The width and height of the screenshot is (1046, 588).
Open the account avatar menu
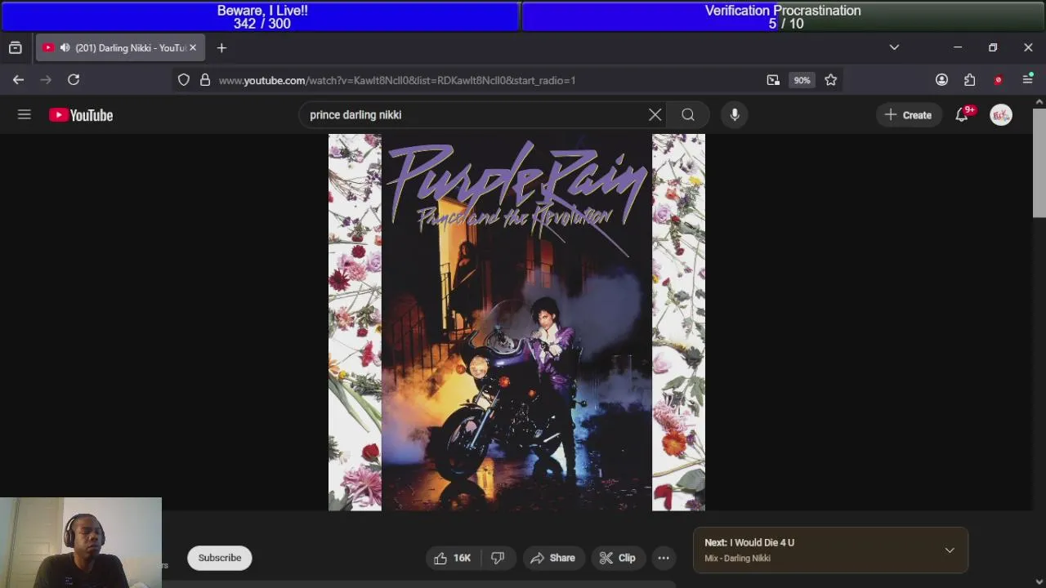(1001, 115)
